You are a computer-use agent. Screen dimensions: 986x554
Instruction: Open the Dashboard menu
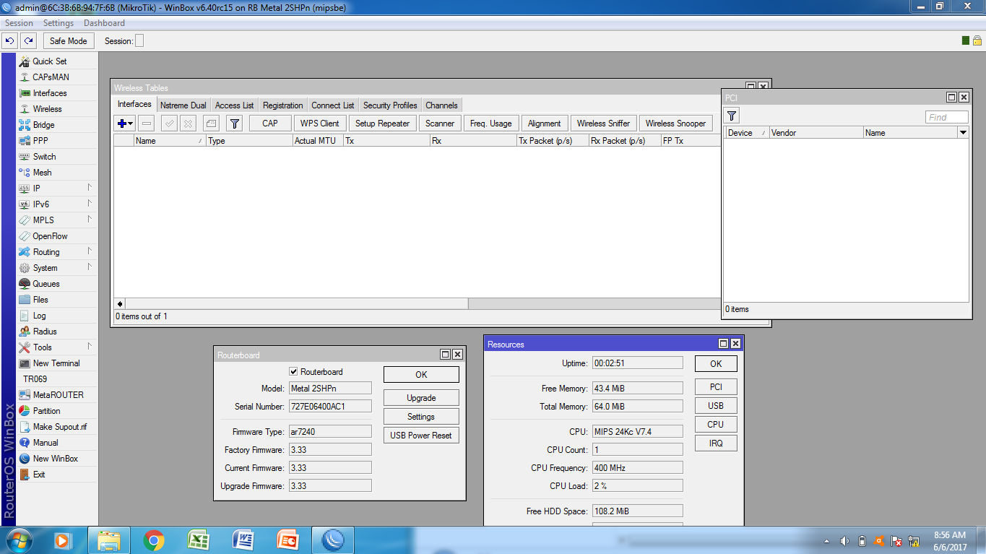click(104, 23)
